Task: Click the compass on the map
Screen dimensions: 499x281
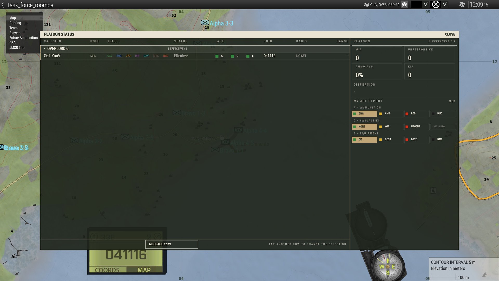Action: click(388, 267)
